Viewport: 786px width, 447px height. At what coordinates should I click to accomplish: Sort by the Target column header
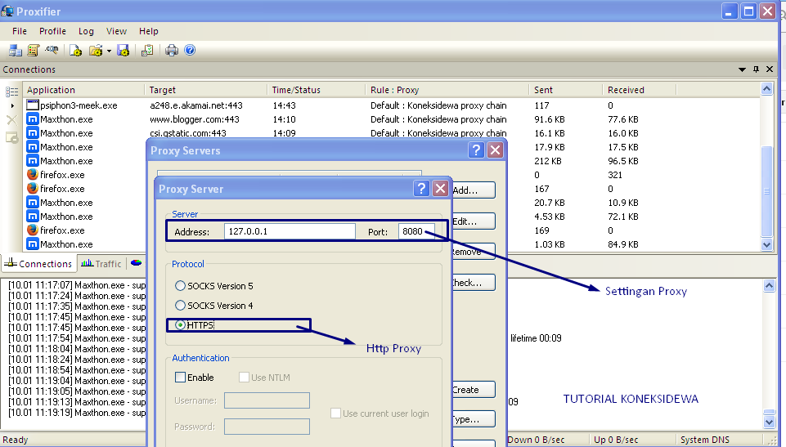(x=205, y=90)
